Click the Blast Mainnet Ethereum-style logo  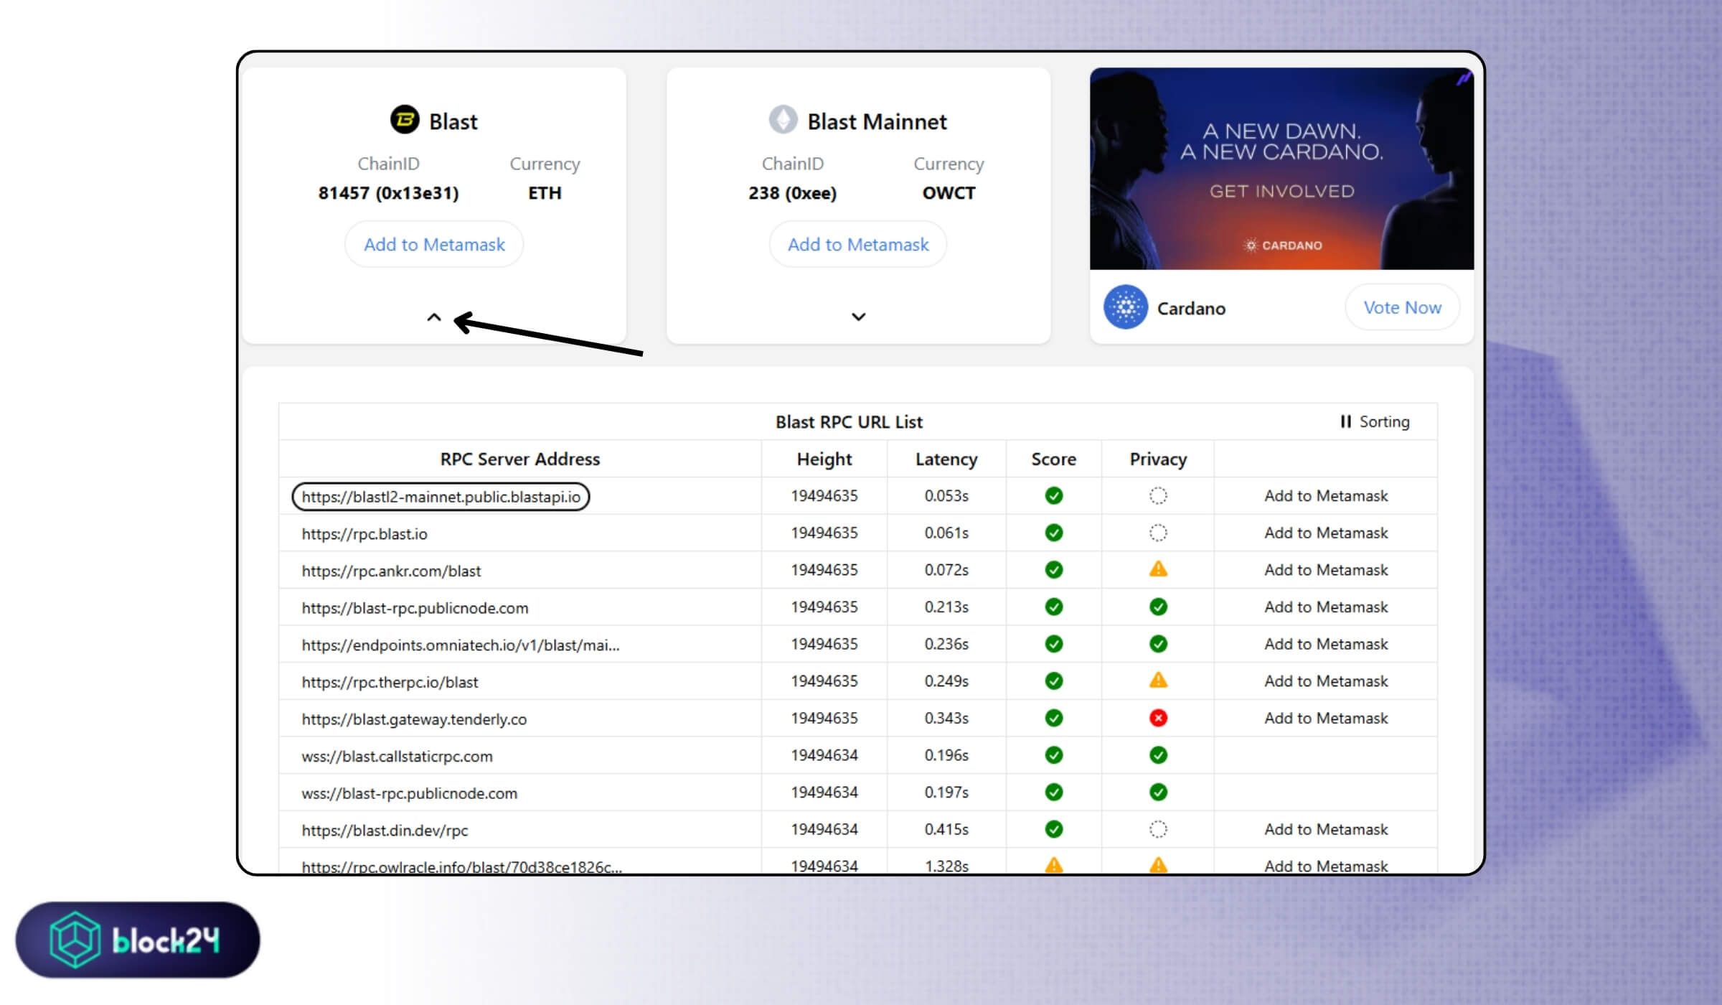783,120
